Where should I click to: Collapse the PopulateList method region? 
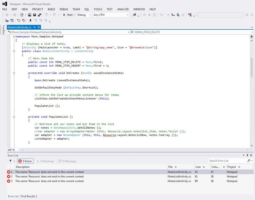pyautogui.click(x=14, y=117)
